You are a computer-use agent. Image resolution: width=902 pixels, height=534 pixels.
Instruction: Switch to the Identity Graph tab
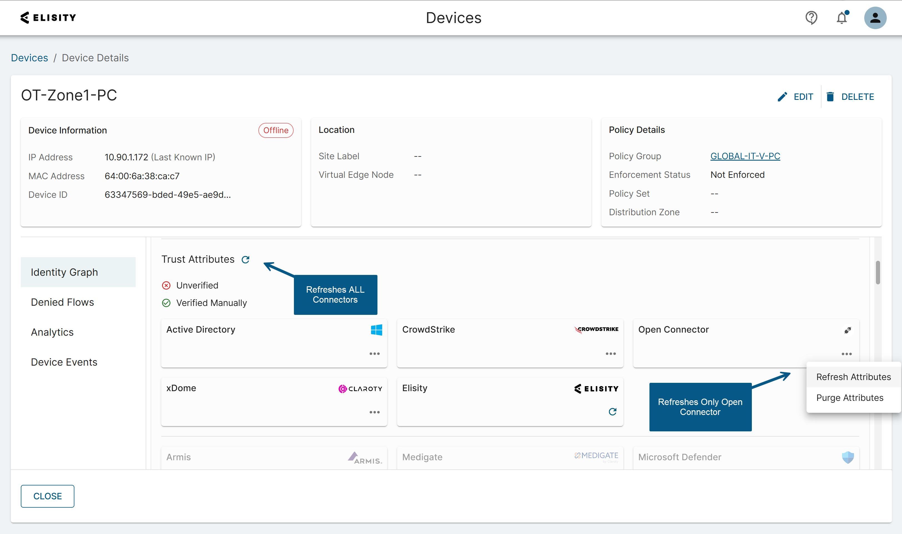click(x=78, y=272)
